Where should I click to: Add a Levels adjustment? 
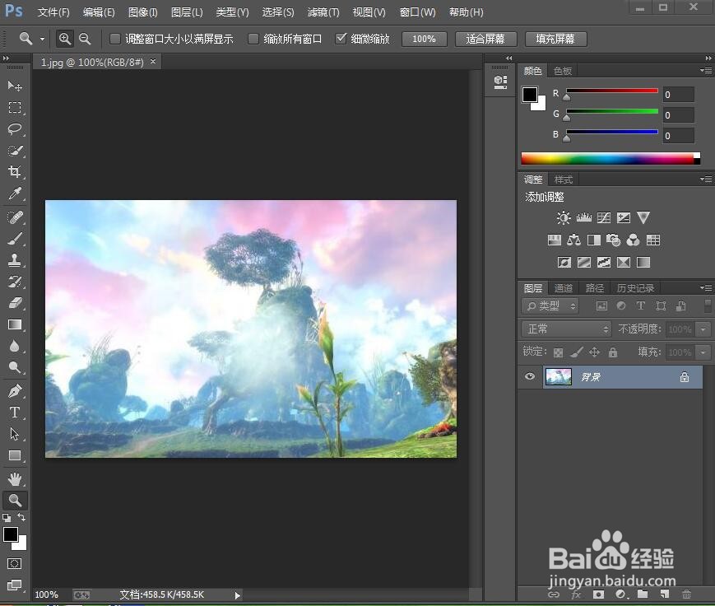[x=583, y=217]
